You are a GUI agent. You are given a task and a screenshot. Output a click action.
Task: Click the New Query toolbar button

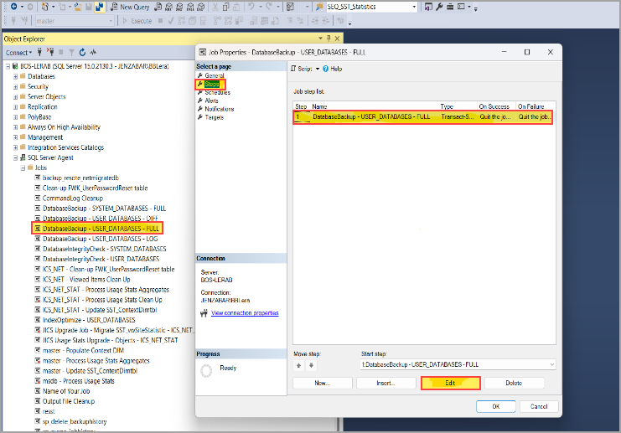[130, 7]
